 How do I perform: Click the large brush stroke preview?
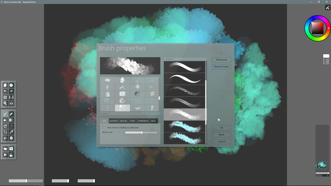(x=130, y=66)
